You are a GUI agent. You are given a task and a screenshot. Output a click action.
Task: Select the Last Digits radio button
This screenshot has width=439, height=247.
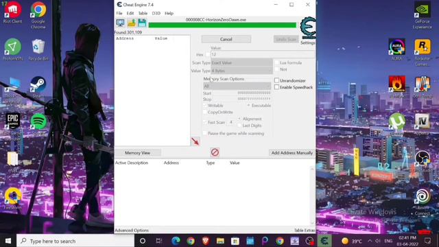coord(239,126)
